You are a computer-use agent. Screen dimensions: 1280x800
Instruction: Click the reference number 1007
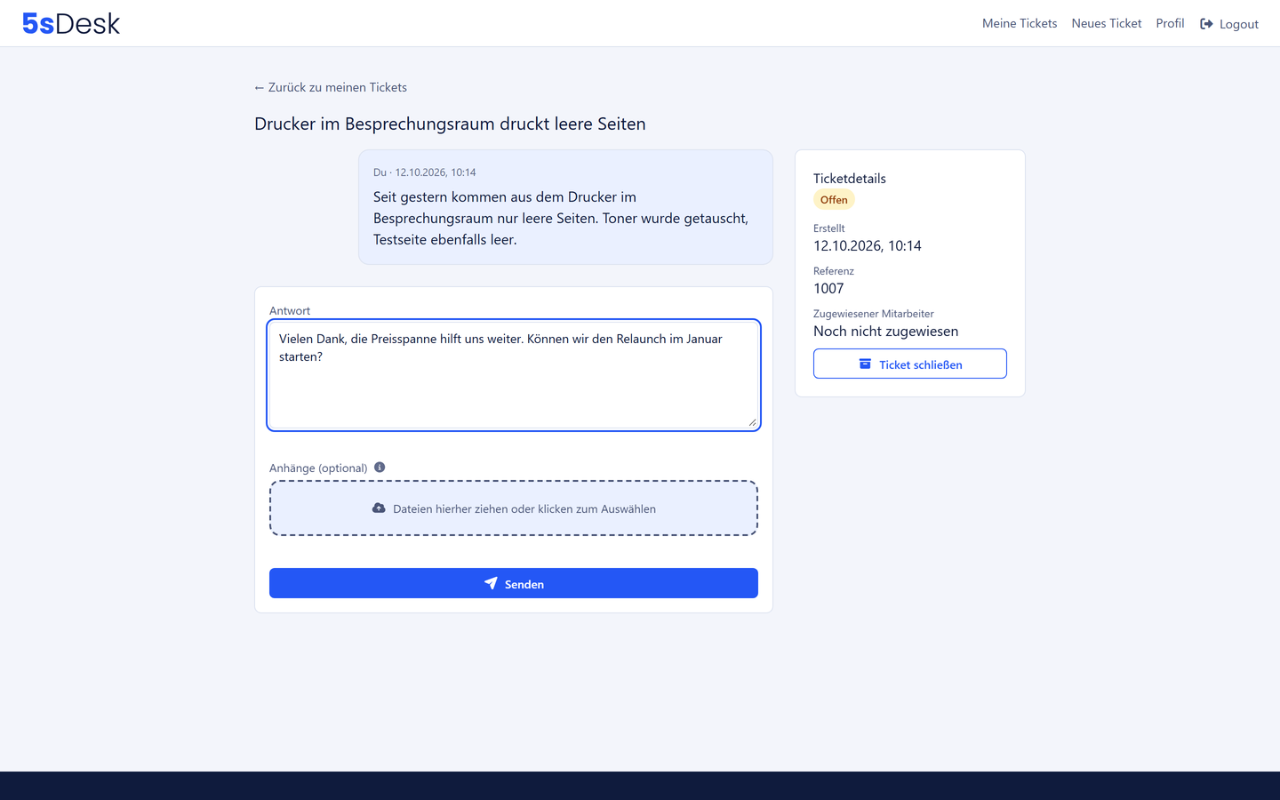tap(828, 288)
